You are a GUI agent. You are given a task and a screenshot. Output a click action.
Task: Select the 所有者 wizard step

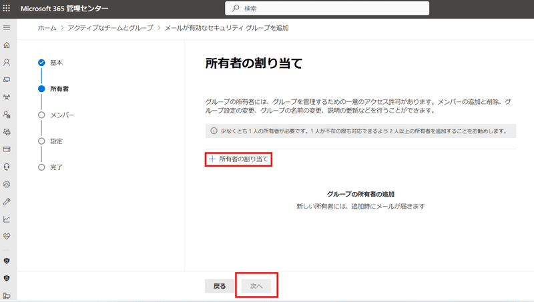tap(53, 89)
